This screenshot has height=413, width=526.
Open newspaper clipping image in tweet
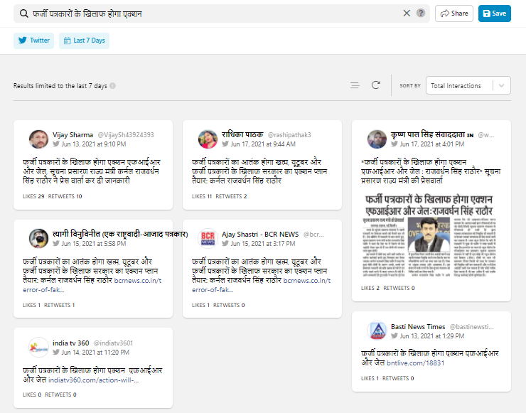pyautogui.click(x=429, y=235)
